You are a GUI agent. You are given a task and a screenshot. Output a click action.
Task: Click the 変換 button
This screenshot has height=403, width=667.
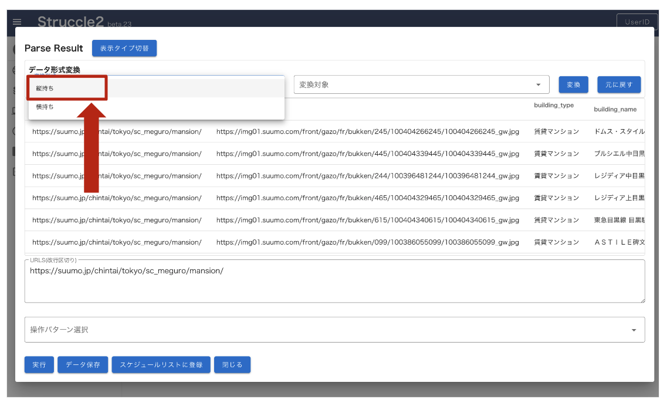click(x=573, y=84)
